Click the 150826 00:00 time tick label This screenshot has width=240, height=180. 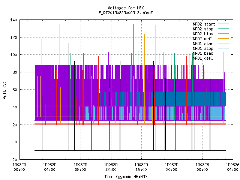202,167
